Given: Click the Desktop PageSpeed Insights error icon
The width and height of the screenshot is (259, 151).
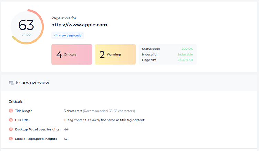Looking at the screenshot, I should (x=11, y=129).
